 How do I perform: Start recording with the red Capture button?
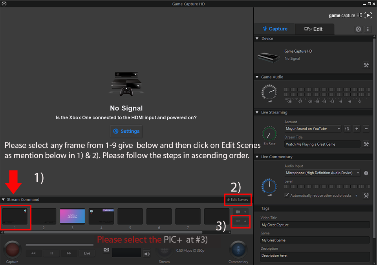[12, 250]
